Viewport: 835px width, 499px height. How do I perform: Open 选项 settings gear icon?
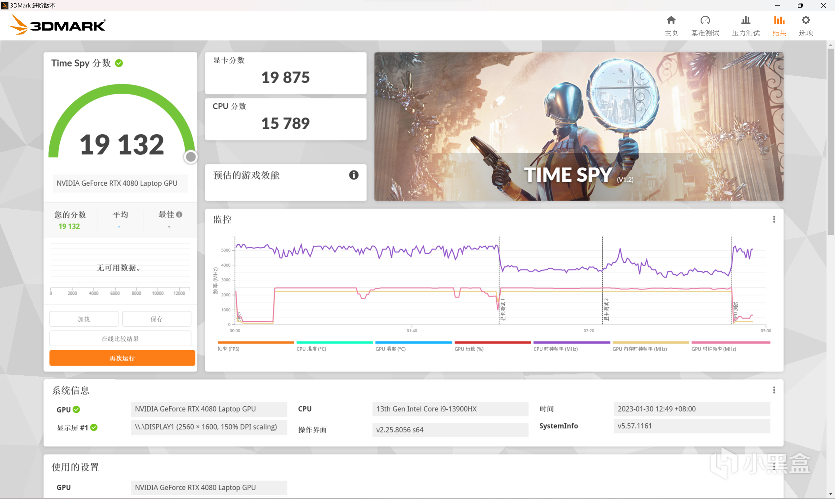point(805,21)
